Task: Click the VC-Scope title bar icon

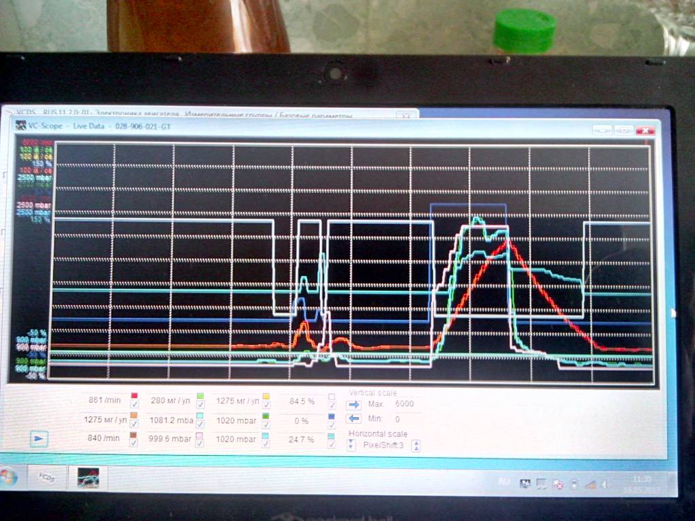Action: pos(20,124)
